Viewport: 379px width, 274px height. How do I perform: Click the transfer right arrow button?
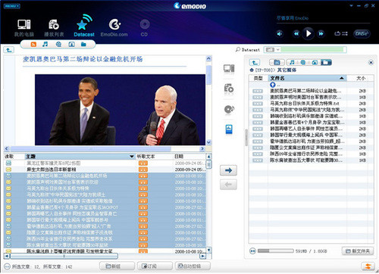228,170
